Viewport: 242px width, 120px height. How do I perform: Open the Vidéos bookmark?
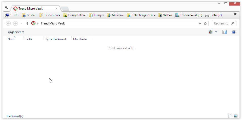point(165,15)
